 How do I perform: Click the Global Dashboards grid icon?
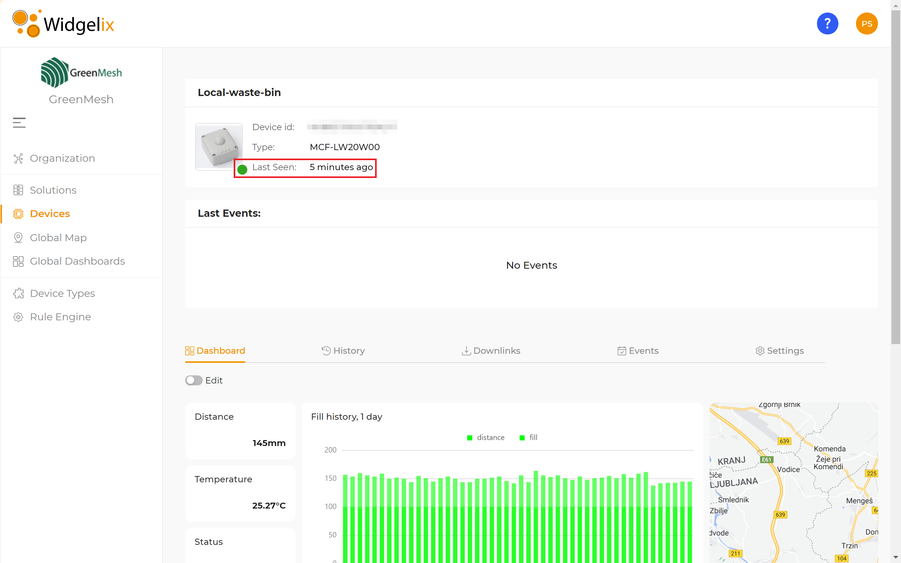point(18,261)
